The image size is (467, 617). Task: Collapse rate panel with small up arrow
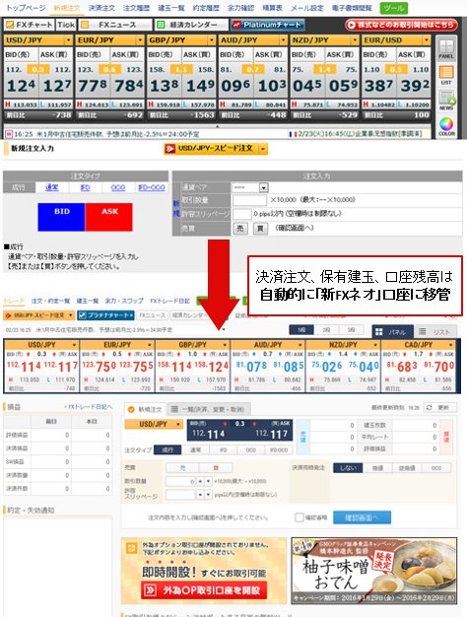click(x=217, y=127)
